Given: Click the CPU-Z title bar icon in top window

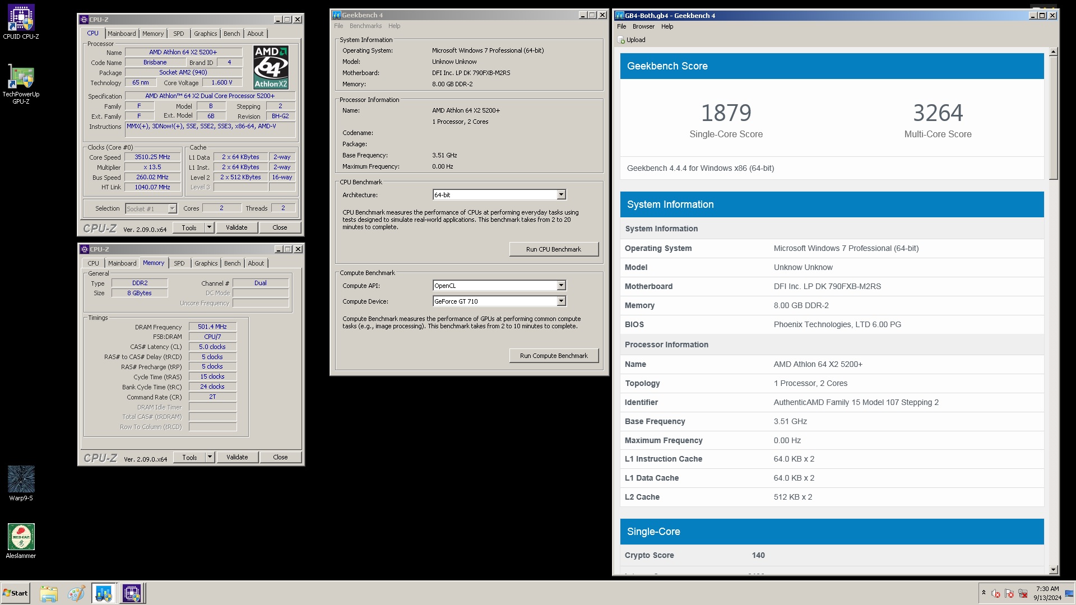Looking at the screenshot, I should point(84,19).
